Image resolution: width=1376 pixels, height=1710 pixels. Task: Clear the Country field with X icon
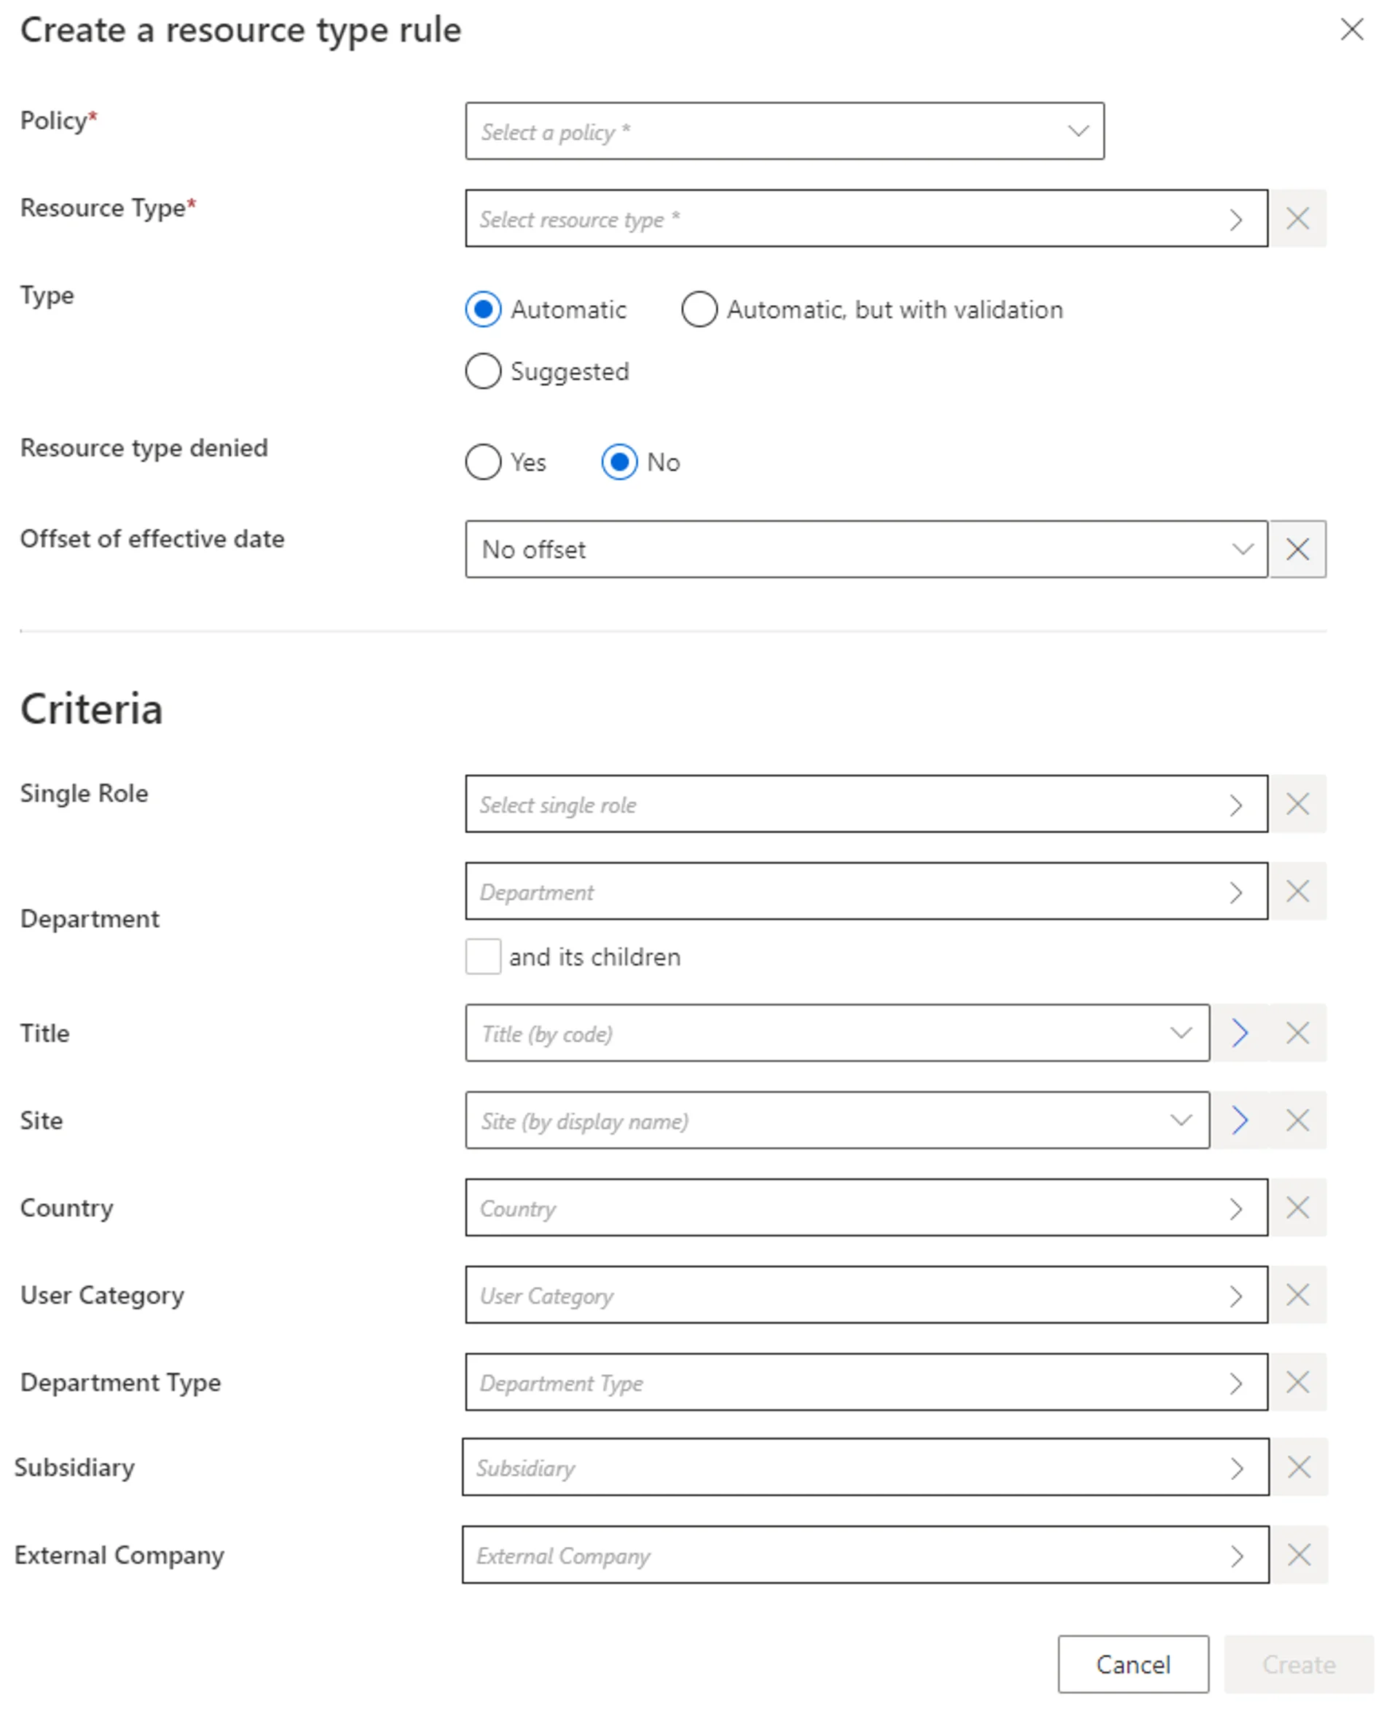pos(1297,1207)
